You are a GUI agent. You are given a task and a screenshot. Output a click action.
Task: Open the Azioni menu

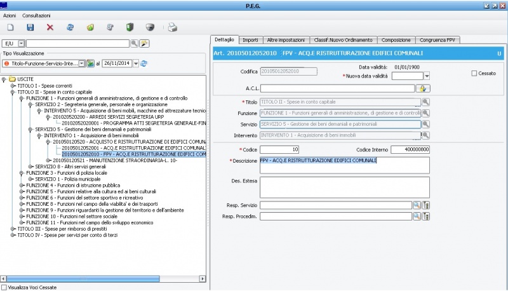click(10, 15)
